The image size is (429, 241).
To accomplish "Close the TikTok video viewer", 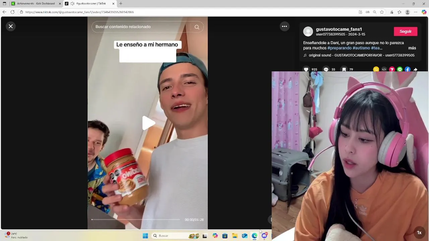I will pyautogui.click(x=11, y=26).
